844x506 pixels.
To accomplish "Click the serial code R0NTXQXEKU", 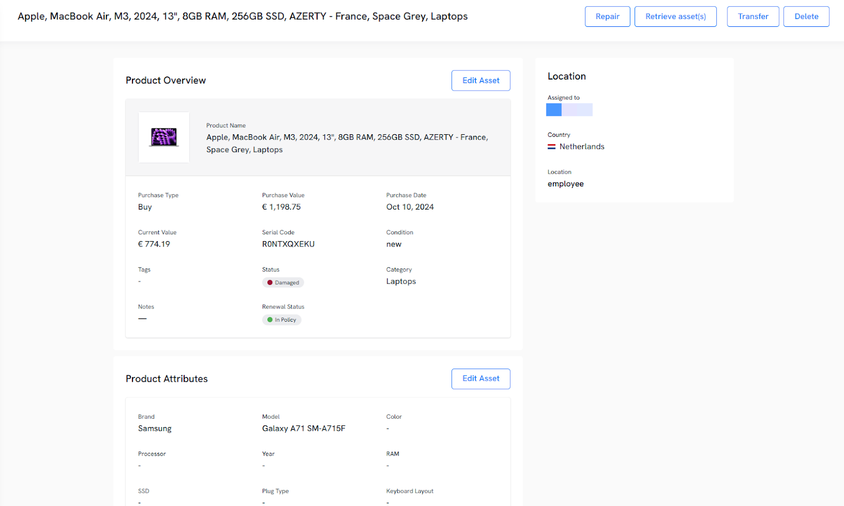I will [x=288, y=244].
